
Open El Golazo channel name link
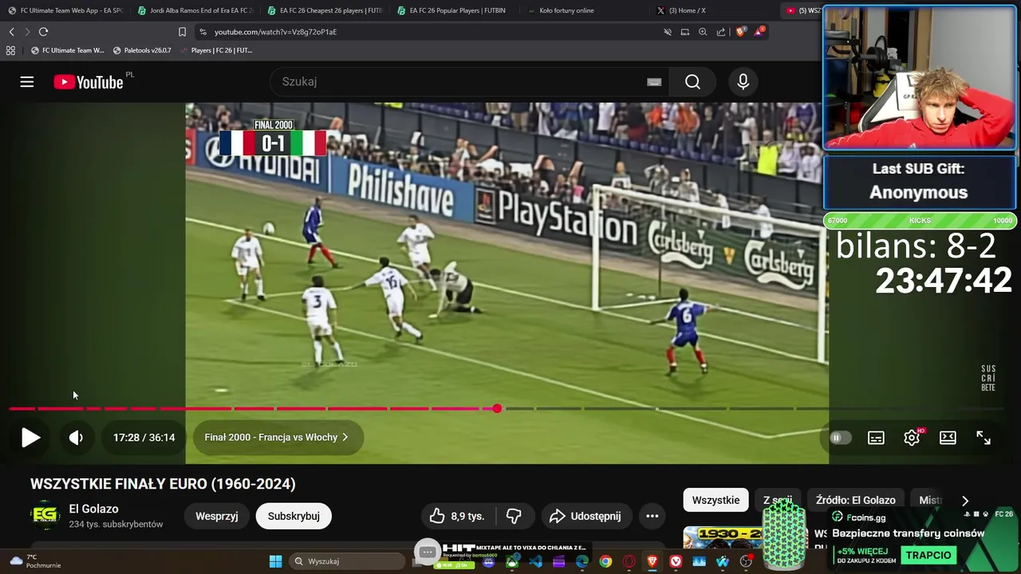93,509
